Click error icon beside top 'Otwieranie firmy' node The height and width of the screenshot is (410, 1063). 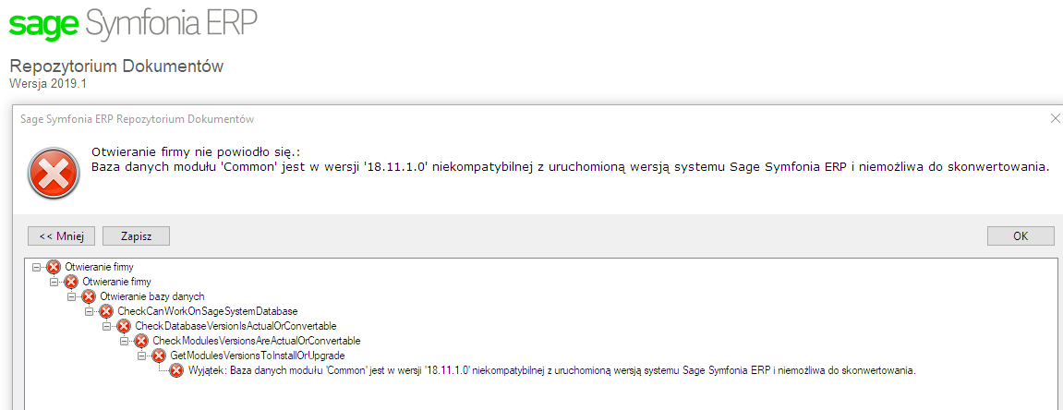pos(54,267)
